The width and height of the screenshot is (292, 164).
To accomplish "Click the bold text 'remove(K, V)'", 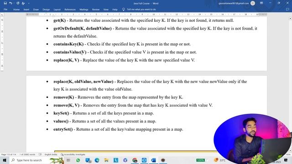I will click(x=66, y=105).
